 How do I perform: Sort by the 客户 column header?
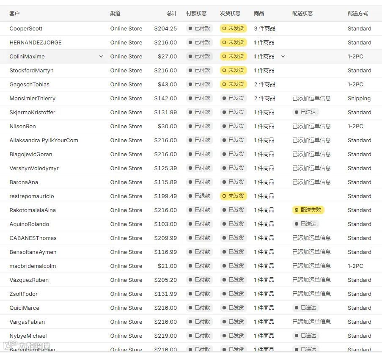point(14,14)
